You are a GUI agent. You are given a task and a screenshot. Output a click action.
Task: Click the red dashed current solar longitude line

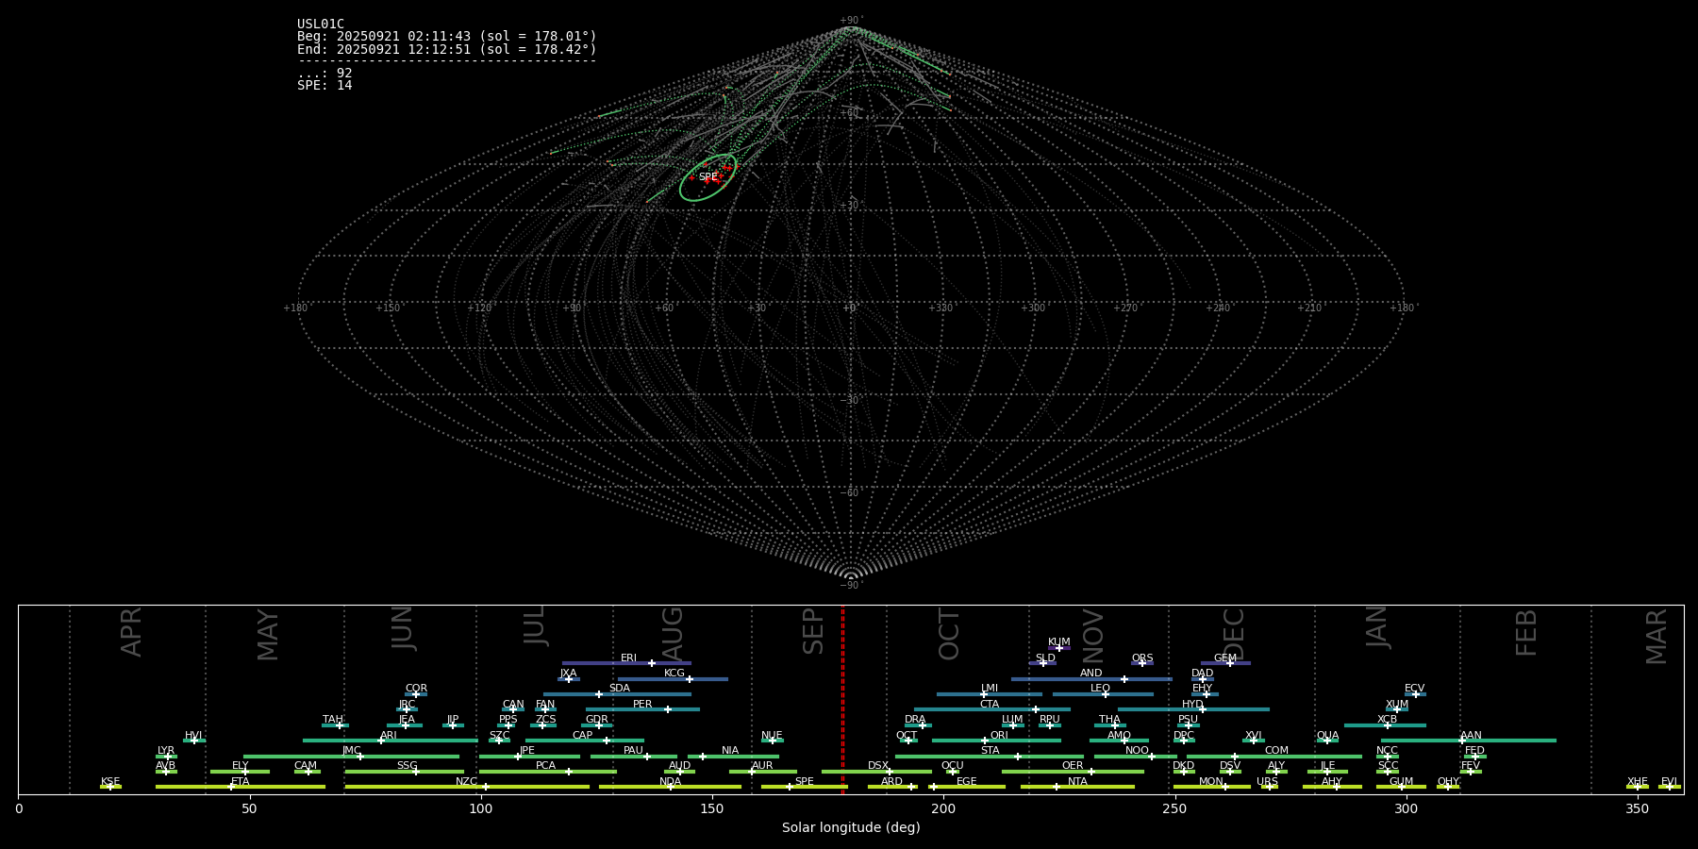(842, 699)
